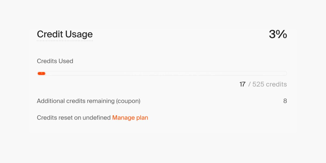Image resolution: width=326 pixels, height=163 pixels.
Task: Click the slash separator before 525
Action: [x=249, y=84]
